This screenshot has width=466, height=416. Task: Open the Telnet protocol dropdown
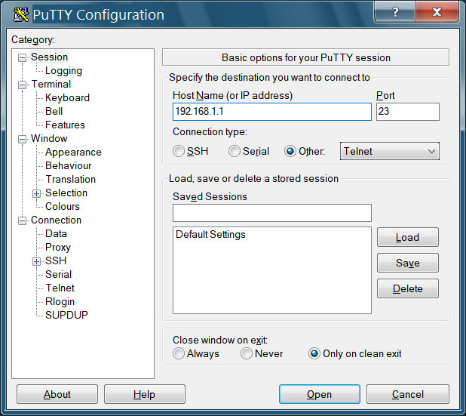[x=390, y=151]
